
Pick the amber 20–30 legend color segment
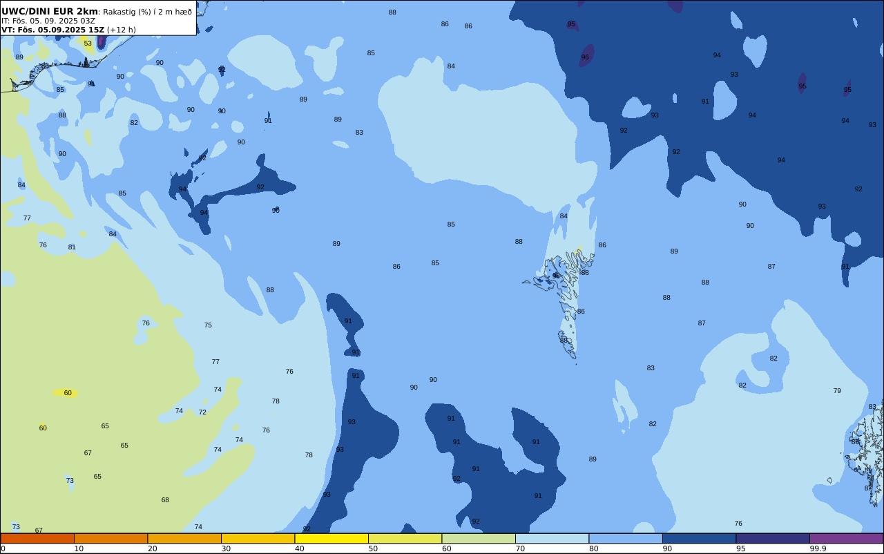click(x=184, y=538)
